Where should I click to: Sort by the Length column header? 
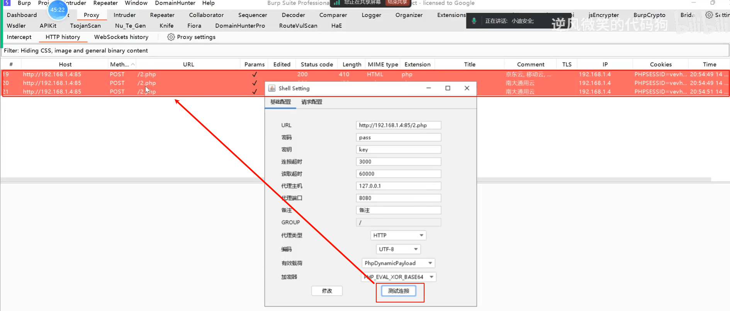pyautogui.click(x=351, y=64)
